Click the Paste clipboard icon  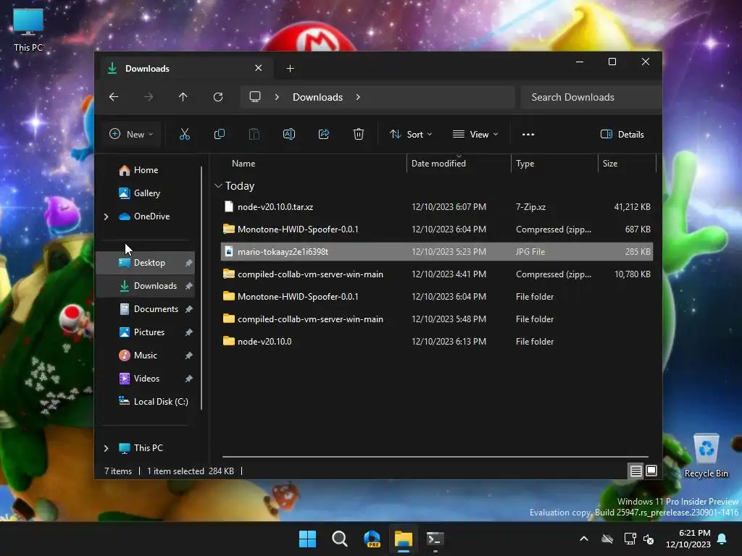(254, 134)
